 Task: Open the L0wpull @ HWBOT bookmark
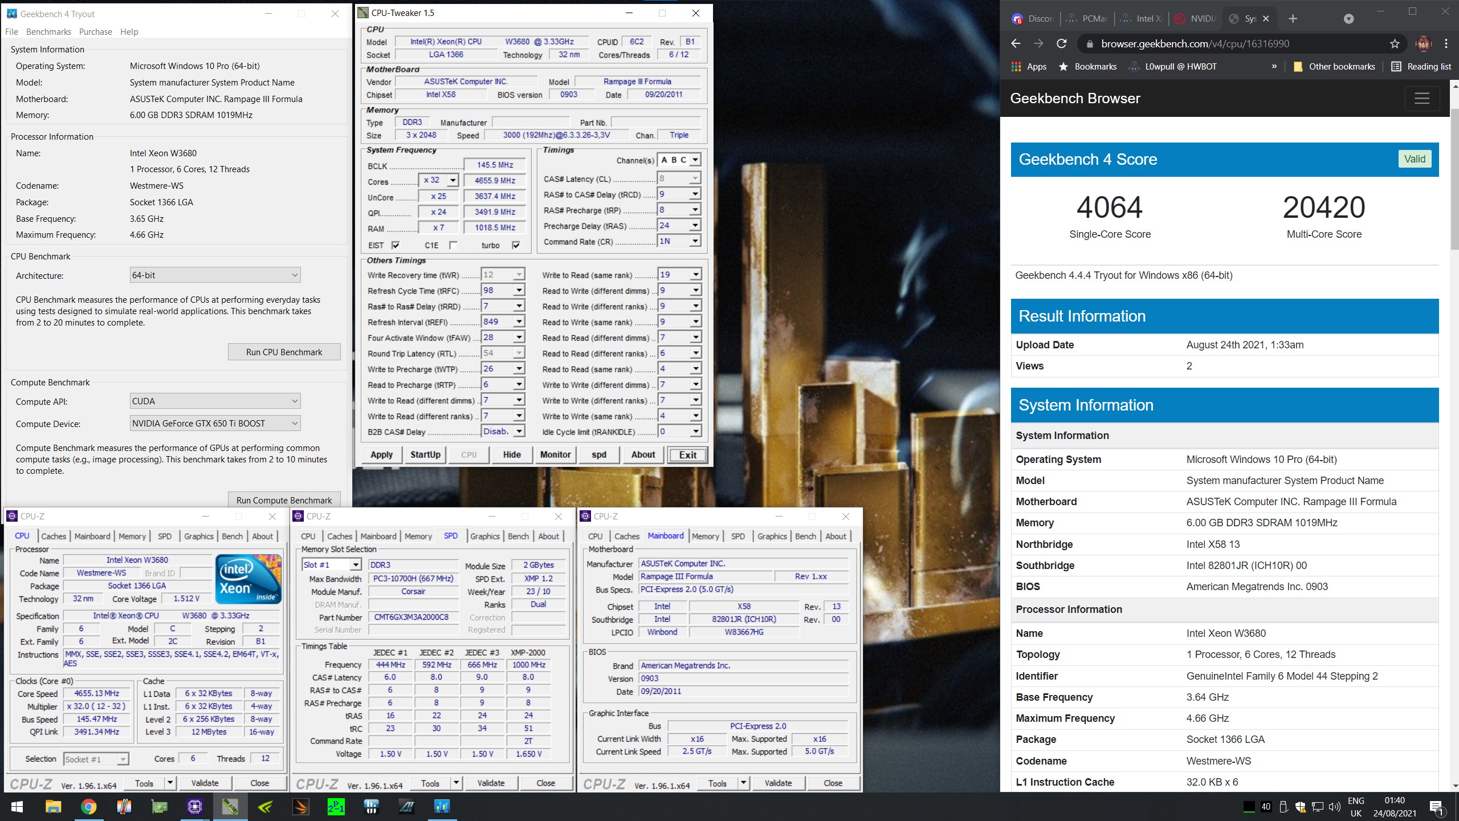(1174, 67)
